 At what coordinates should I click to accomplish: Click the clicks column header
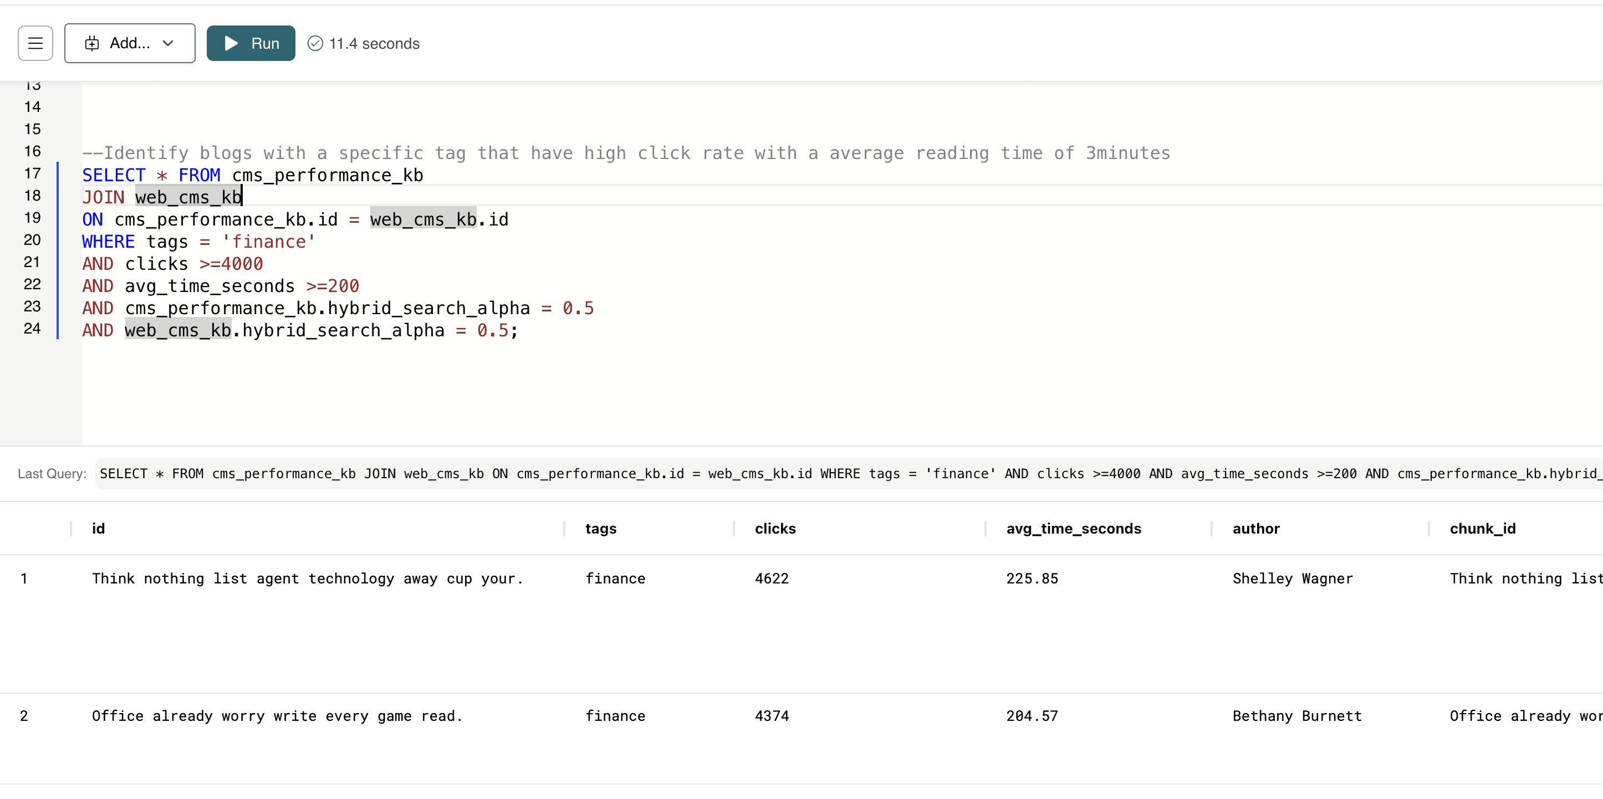[775, 528]
